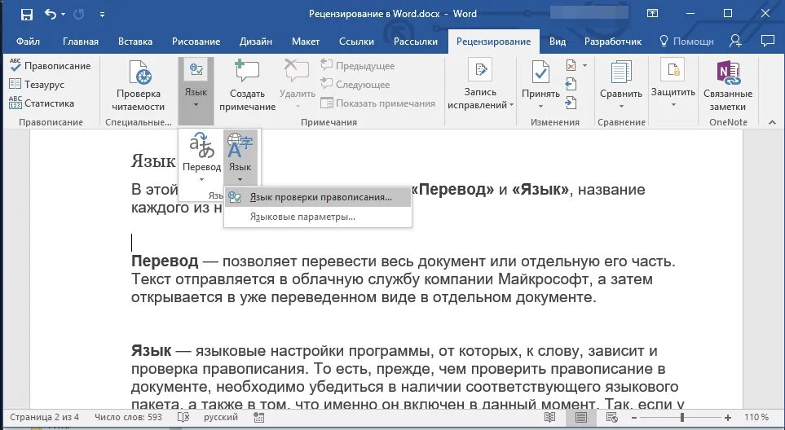
Task: Click the zoom slider handle
Action: (681, 417)
